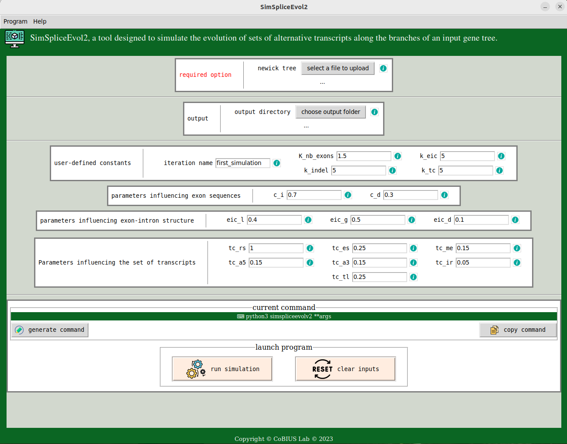Viewport: 567px width, 444px height.
Task: Edit the c_i value field
Action: tap(314, 195)
